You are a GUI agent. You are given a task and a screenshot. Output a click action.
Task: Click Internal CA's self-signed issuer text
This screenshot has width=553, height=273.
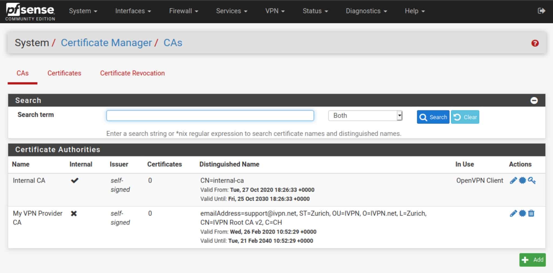point(120,185)
